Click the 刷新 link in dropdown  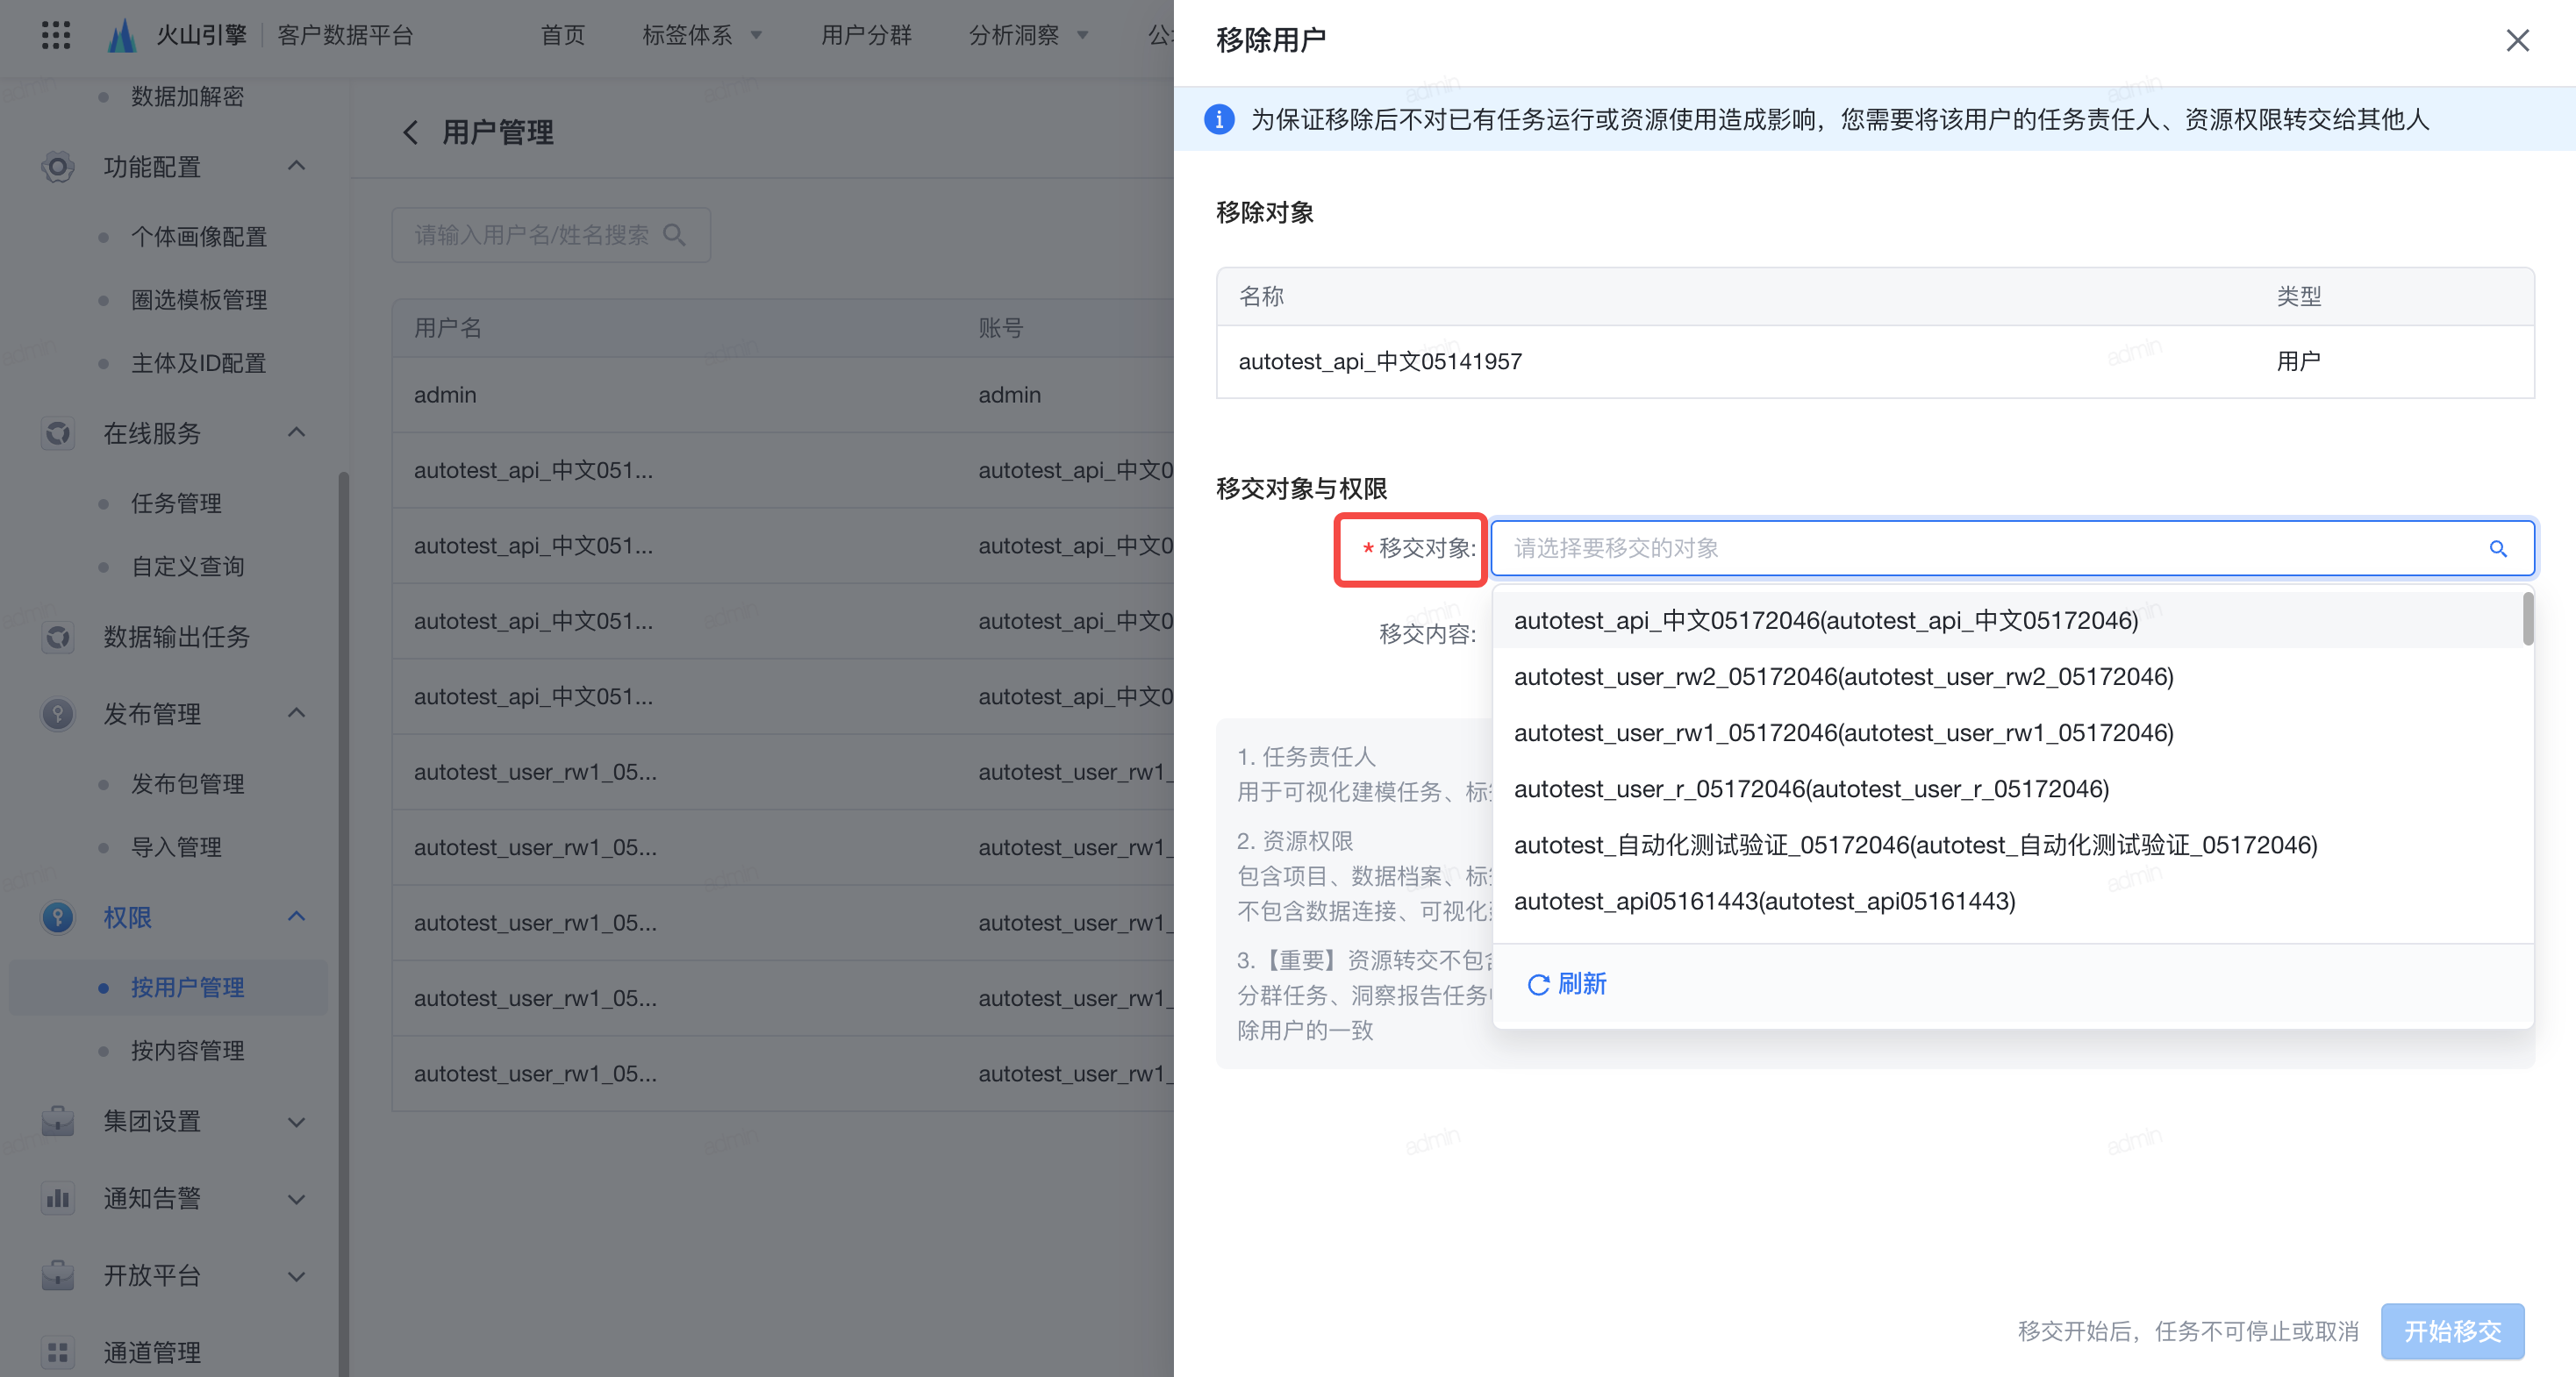coord(1582,985)
